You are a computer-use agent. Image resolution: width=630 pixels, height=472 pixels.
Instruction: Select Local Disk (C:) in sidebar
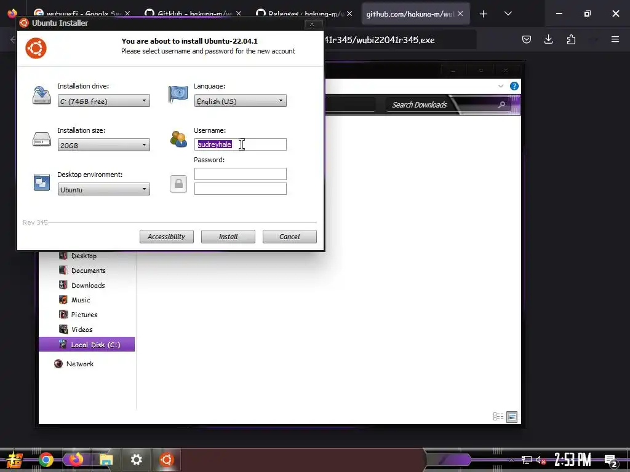click(87, 344)
